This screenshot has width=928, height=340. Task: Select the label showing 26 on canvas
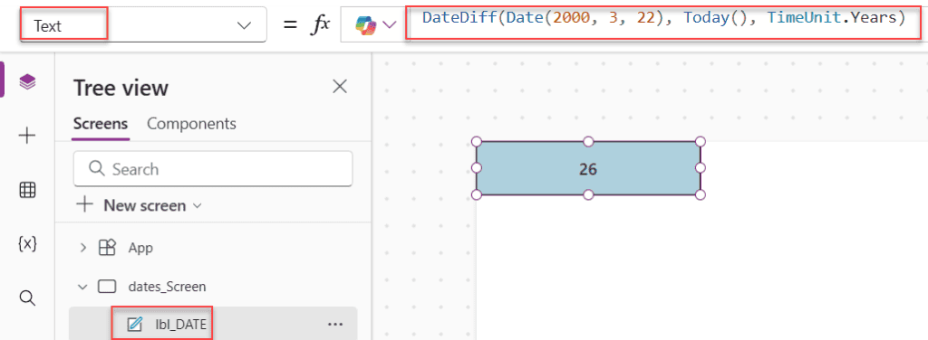[588, 169]
